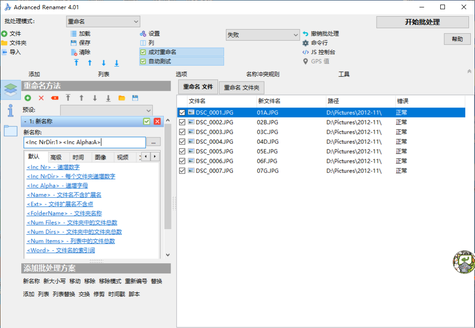
Task: Click the blue move-down arrow in list group
Action: (103, 62)
